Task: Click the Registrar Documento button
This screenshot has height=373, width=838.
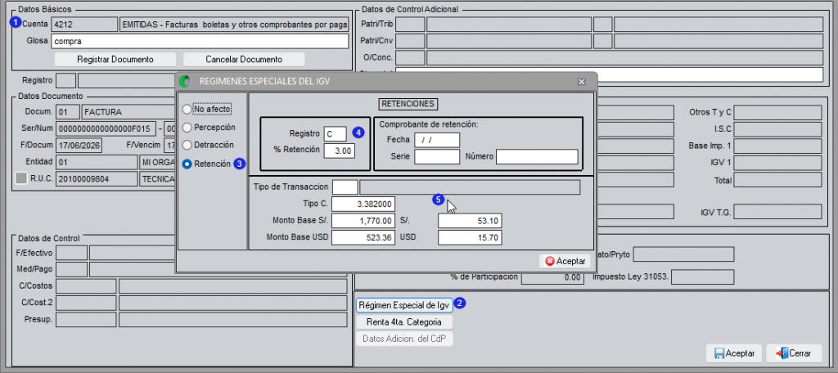Action: [115, 60]
